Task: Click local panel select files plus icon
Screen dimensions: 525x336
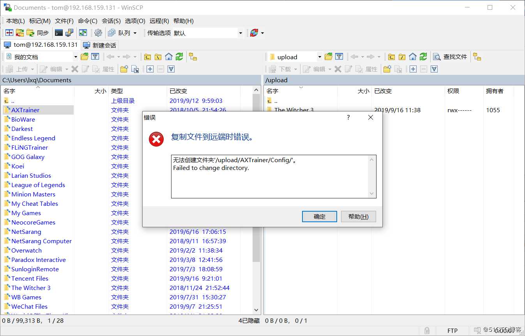Action: [150, 69]
